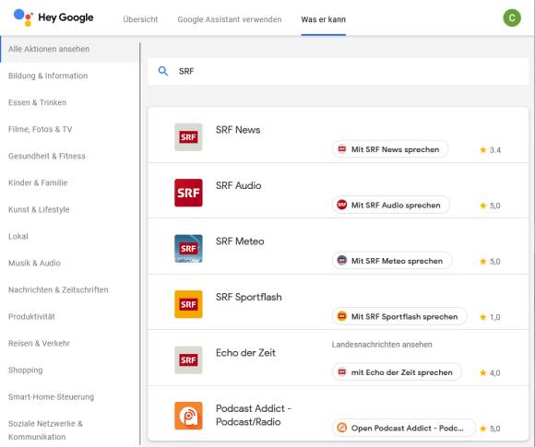Click the magnifier search icon
Screen dimensions: 535x447
163,71
